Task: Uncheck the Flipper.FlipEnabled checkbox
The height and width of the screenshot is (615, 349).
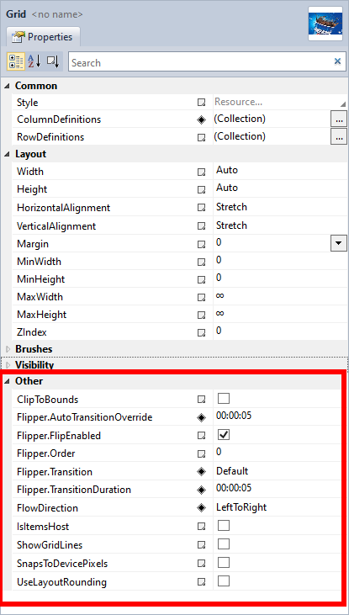Action: click(x=224, y=435)
